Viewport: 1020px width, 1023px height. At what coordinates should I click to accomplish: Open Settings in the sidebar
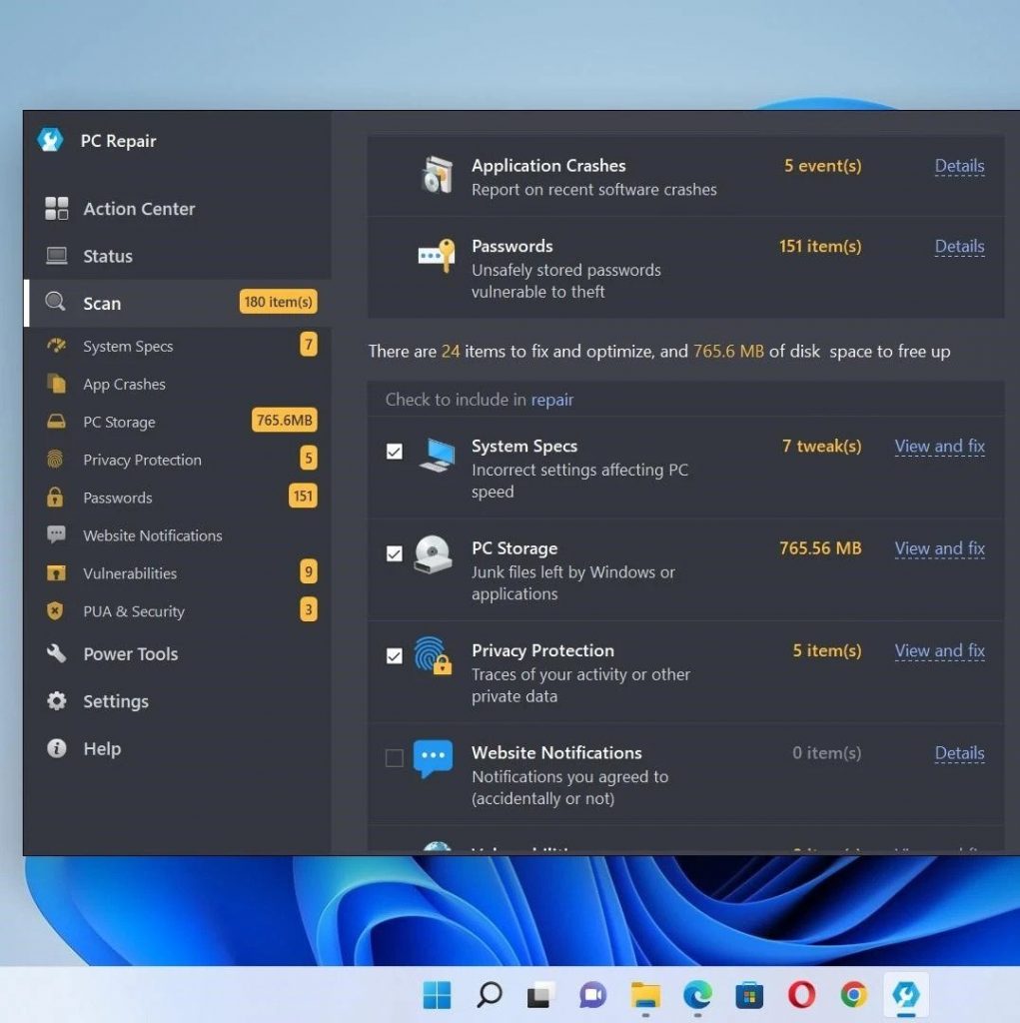coord(115,701)
